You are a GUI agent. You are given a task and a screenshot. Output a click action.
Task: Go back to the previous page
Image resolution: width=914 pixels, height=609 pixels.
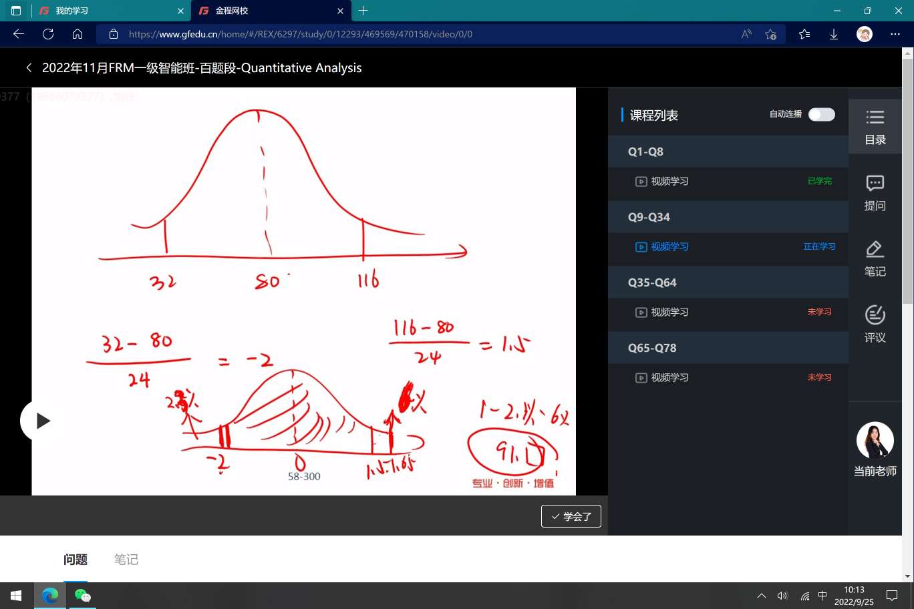pos(19,34)
